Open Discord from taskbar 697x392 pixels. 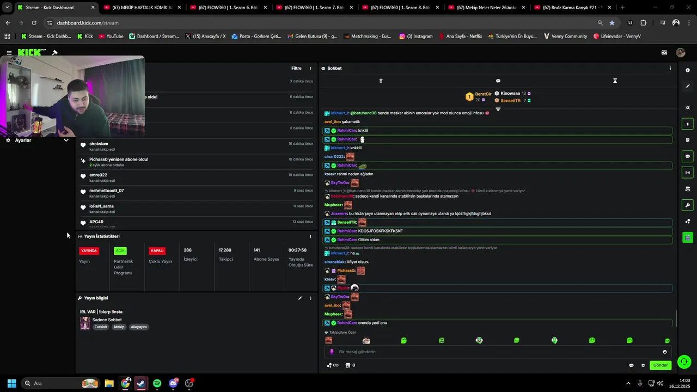(173, 383)
